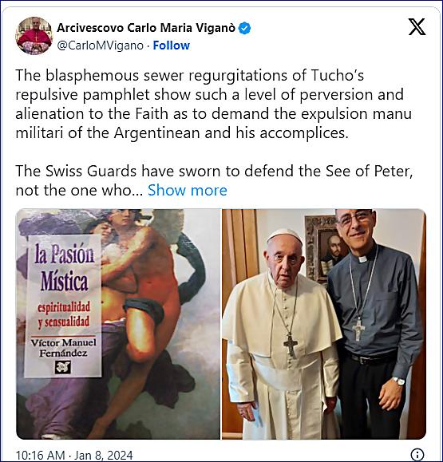Click the publisher logo on book cover
Screen dimensions: 443x462
[63, 367]
